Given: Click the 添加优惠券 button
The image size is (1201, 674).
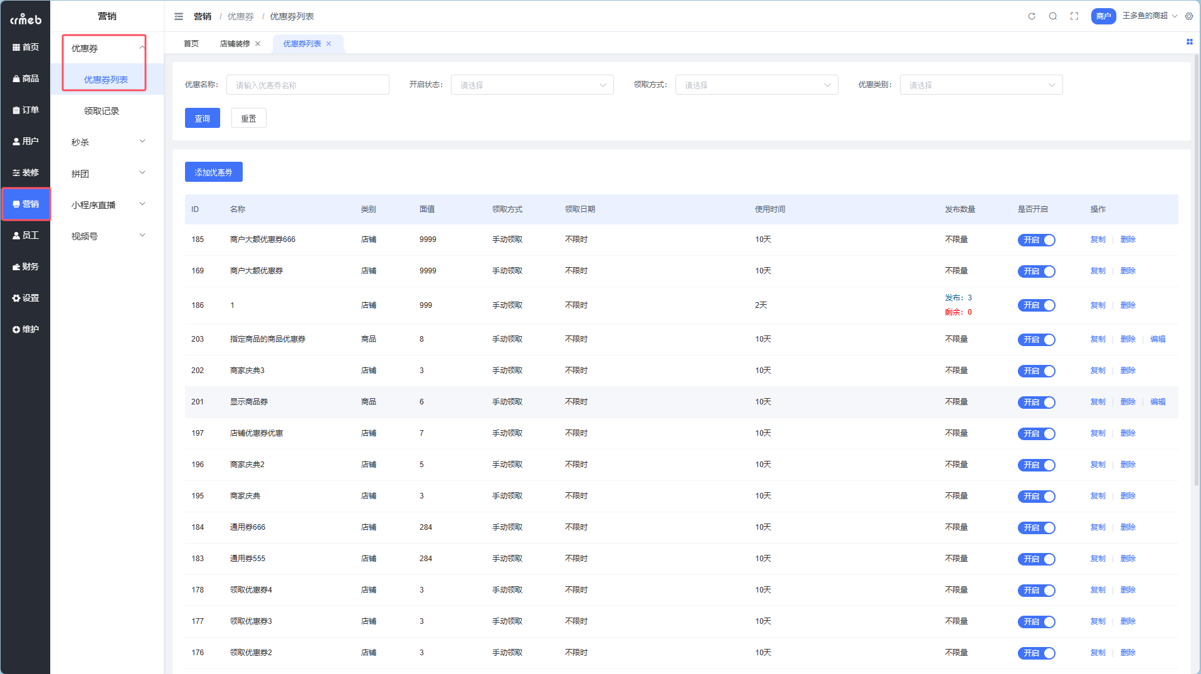Looking at the screenshot, I should pyautogui.click(x=213, y=172).
